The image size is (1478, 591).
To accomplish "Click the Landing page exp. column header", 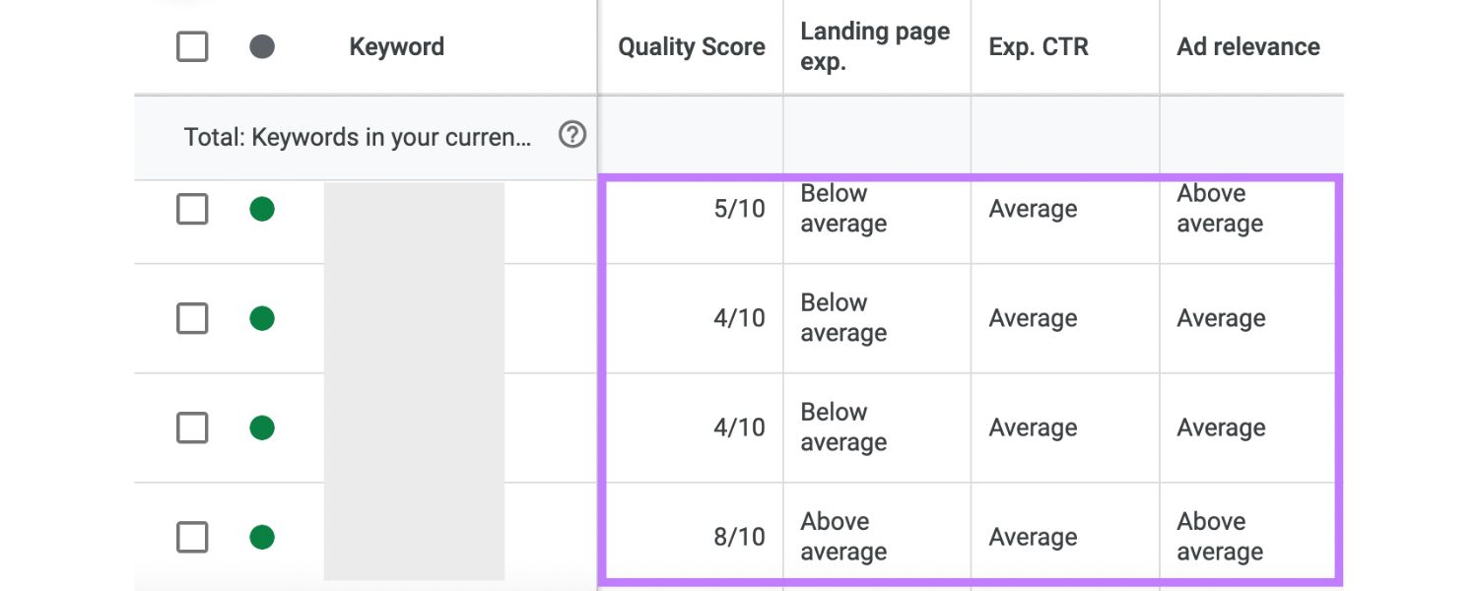I will (874, 46).
